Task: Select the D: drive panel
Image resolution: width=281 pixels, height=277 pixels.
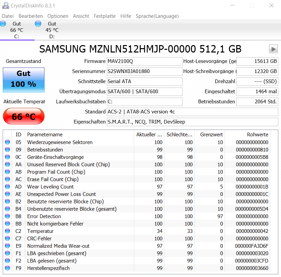Action: click(51, 30)
